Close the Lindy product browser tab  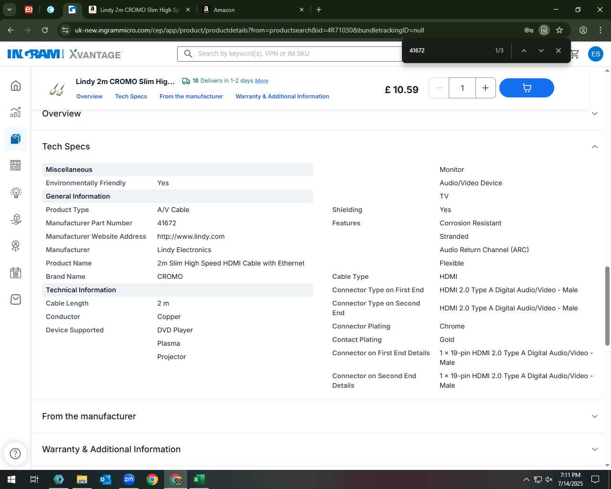pos(188,10)
